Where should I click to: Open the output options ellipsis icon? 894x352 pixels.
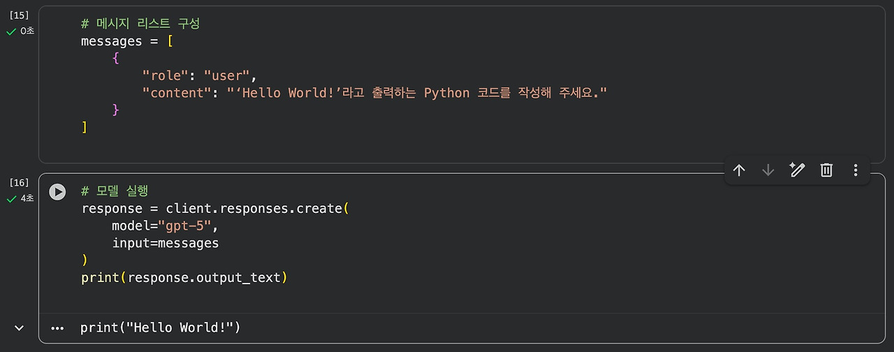coord(57,328)
